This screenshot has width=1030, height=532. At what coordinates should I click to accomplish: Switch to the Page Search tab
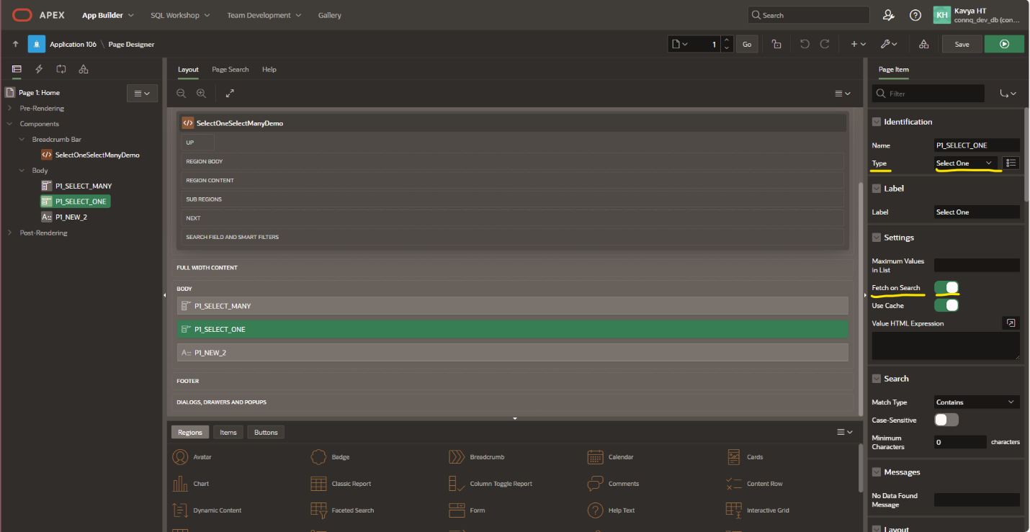point(230,69)
